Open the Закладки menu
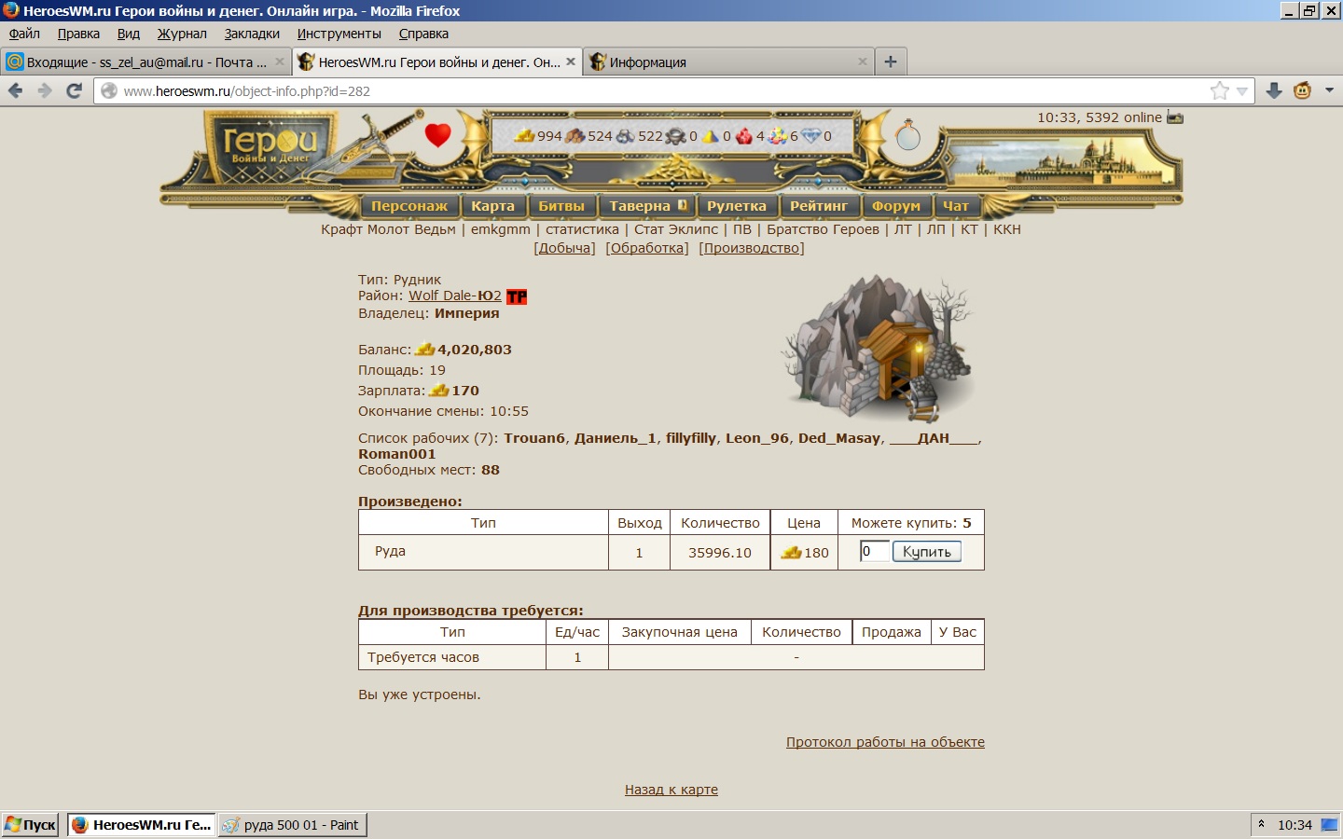Image resolution: width=1343 pixels, height=839 pixels. [252, 34]
